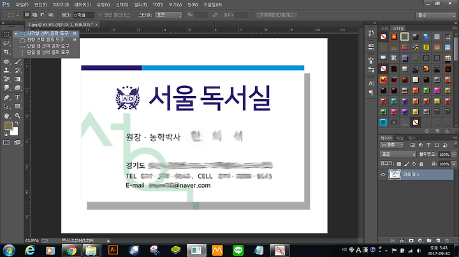Open the blend mode dropdown in Layers
459x257 pixels.
coord(398,154)
